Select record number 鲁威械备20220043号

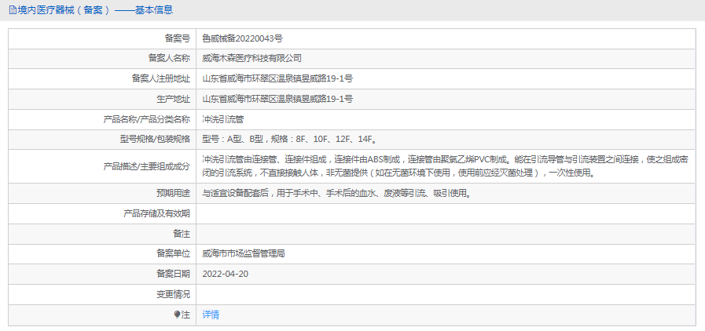tap(242, 38)
